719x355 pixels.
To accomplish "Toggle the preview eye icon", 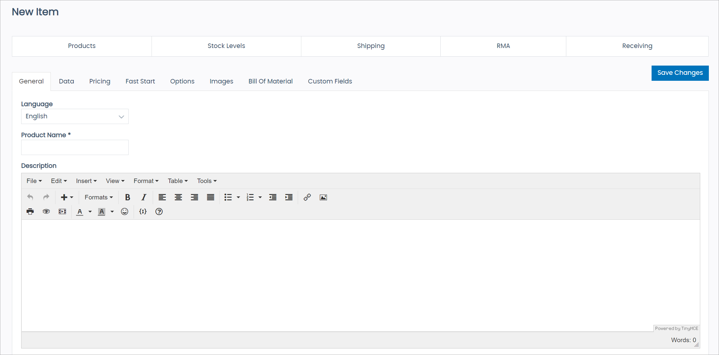I will (x=46, y=211).
